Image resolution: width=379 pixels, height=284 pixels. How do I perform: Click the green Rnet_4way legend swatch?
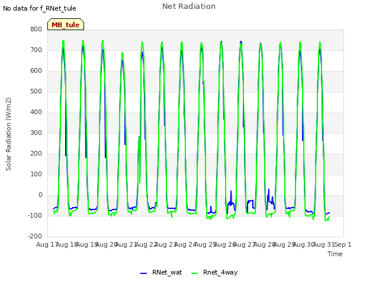(x=194, y=273)
